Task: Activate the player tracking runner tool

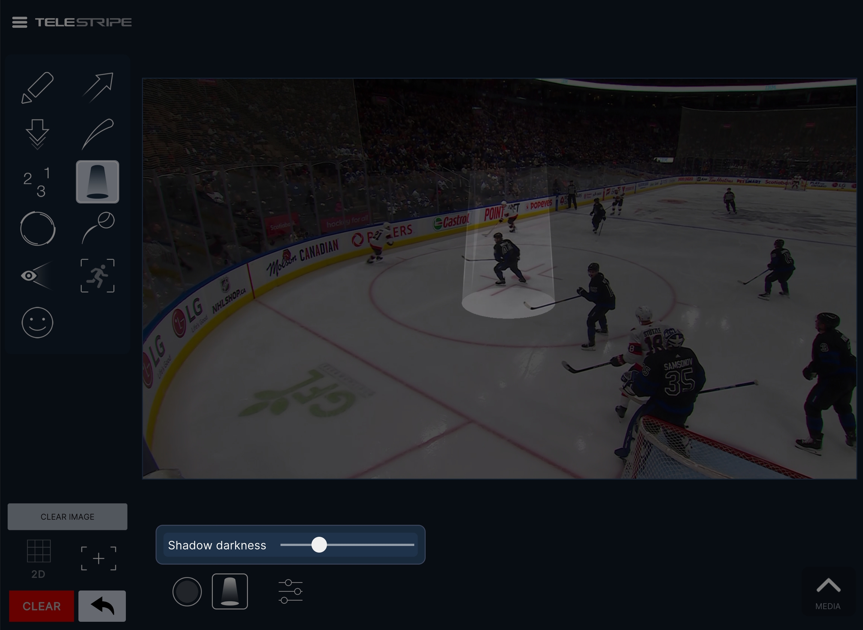Action: (98, 276)
